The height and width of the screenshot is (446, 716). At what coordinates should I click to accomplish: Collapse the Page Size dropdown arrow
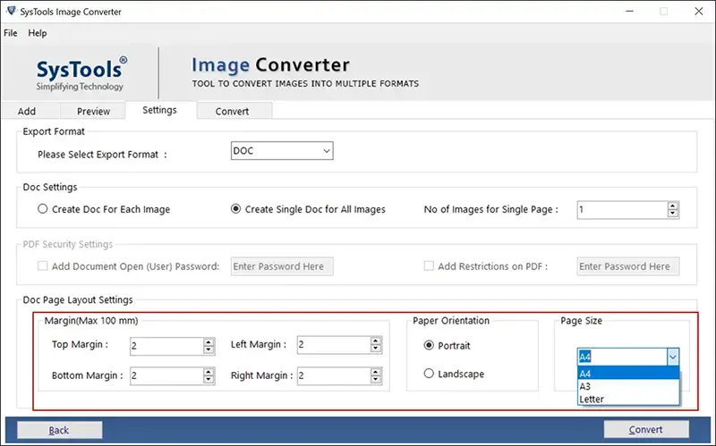click(x=673, y=357)
